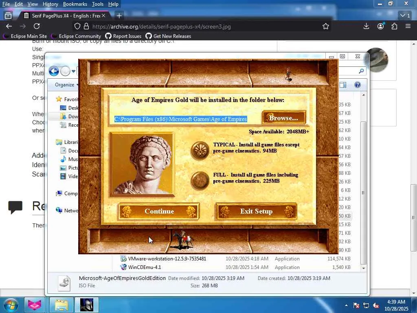Open the Browse... folder dialog

pyautogui.click(x=284, y=118)
